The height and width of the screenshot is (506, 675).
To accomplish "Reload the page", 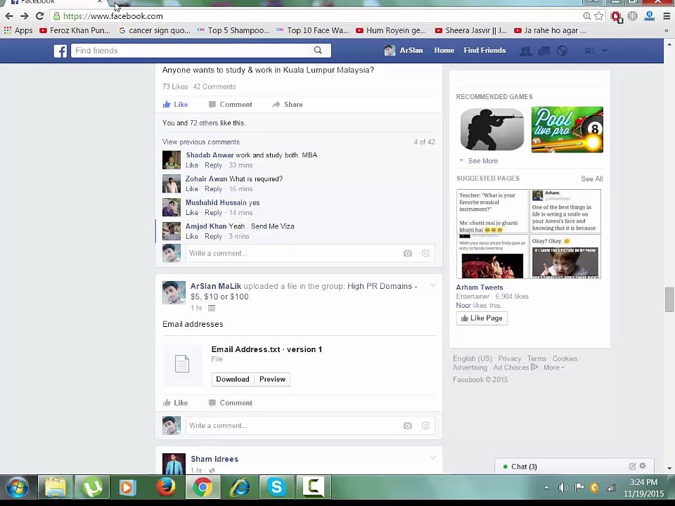I will tap(39, 16).
